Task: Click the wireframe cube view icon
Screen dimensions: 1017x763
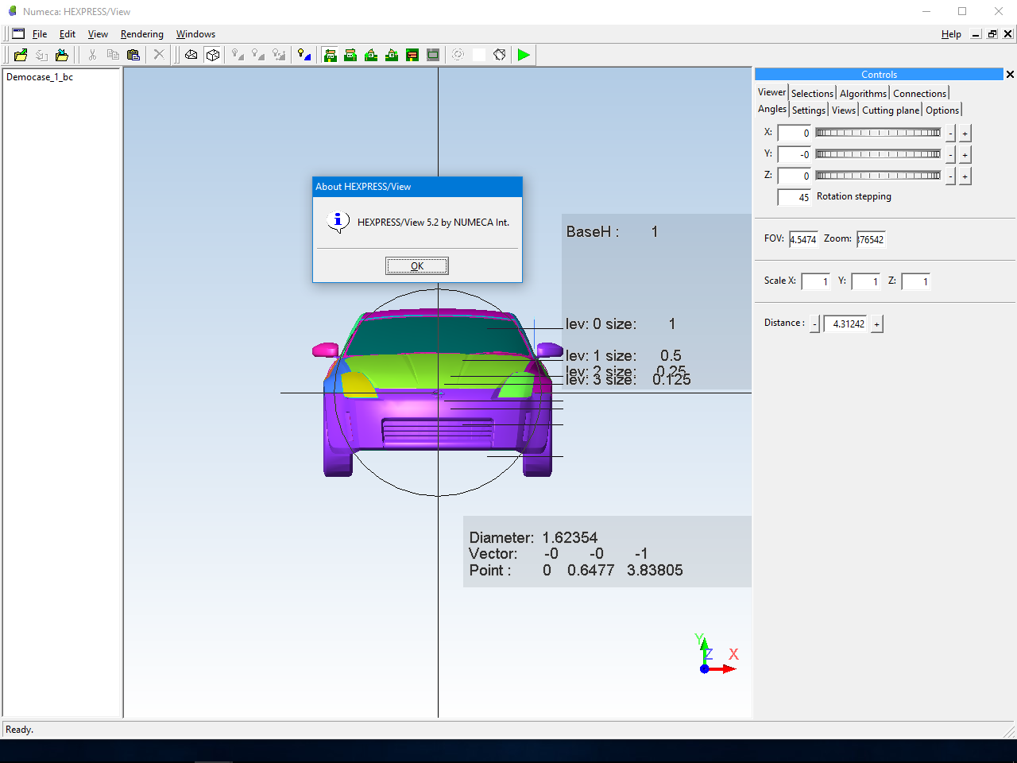Action: (212, 55)
